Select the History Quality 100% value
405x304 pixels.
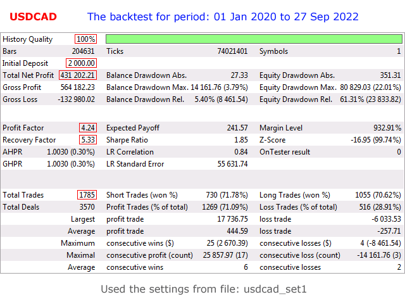tap(85, 39)
